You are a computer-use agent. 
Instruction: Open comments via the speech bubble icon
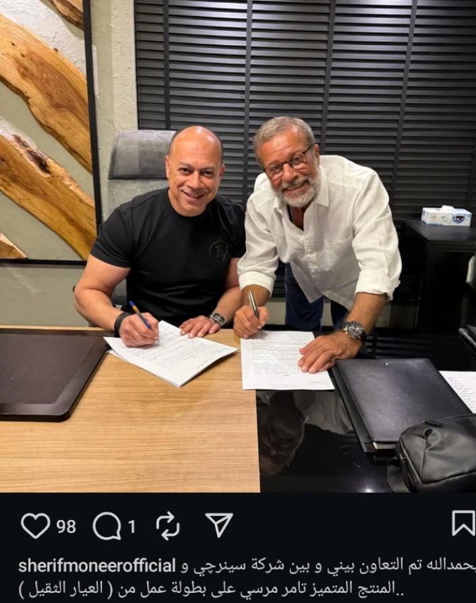(x=107, y=526)
